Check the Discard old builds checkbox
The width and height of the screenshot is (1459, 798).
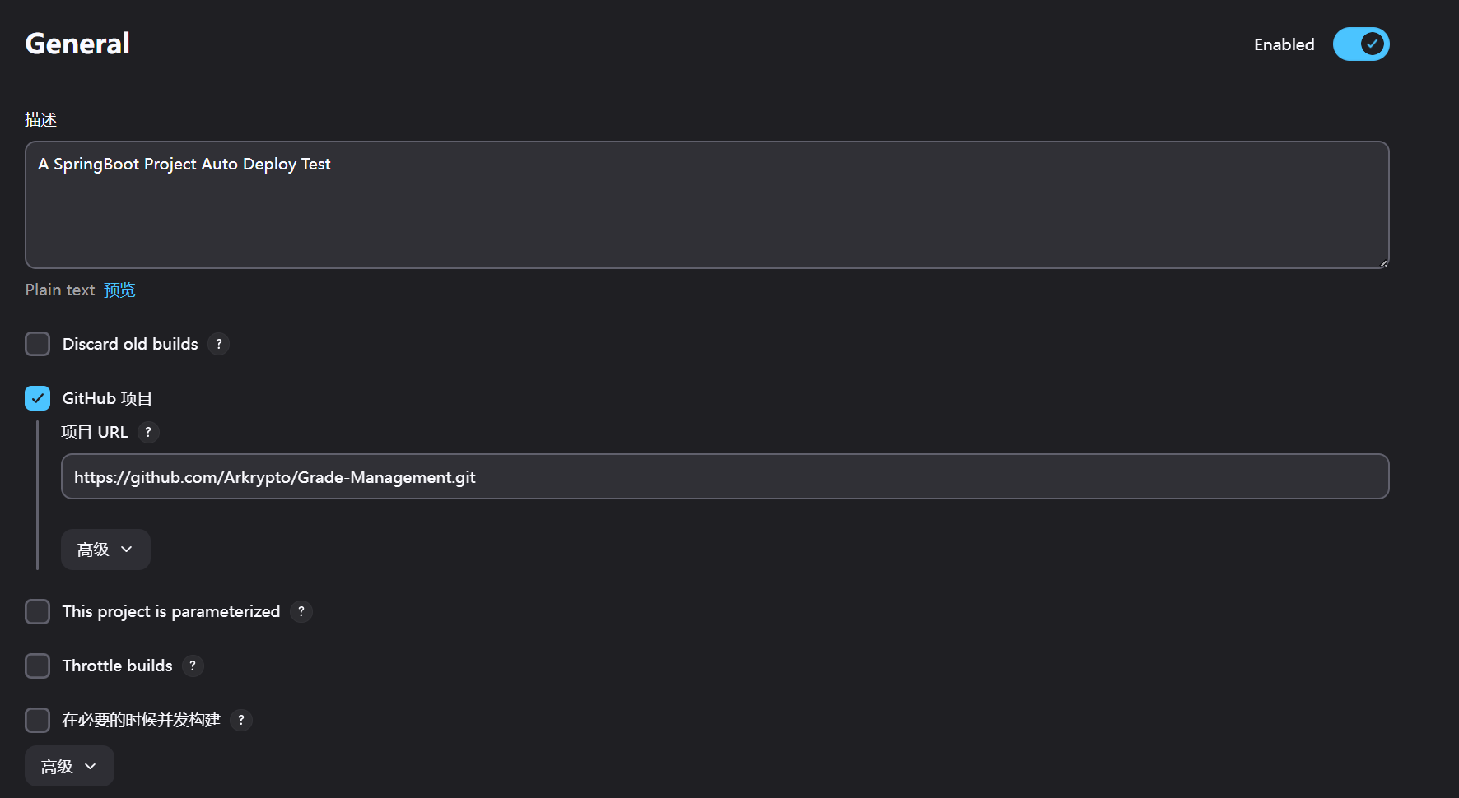[38, 344]
